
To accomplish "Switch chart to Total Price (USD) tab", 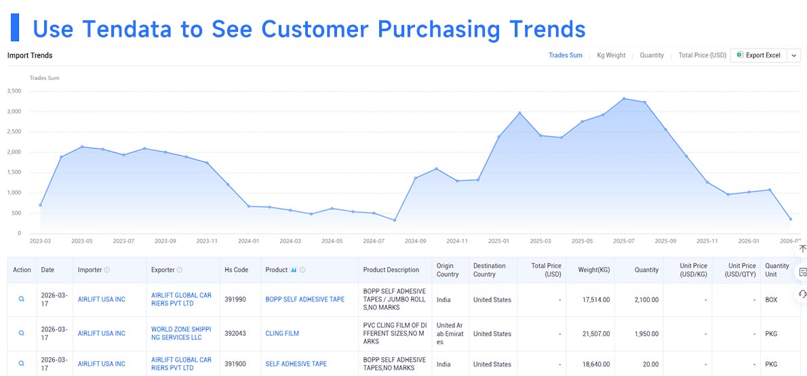I will [702, 55].
